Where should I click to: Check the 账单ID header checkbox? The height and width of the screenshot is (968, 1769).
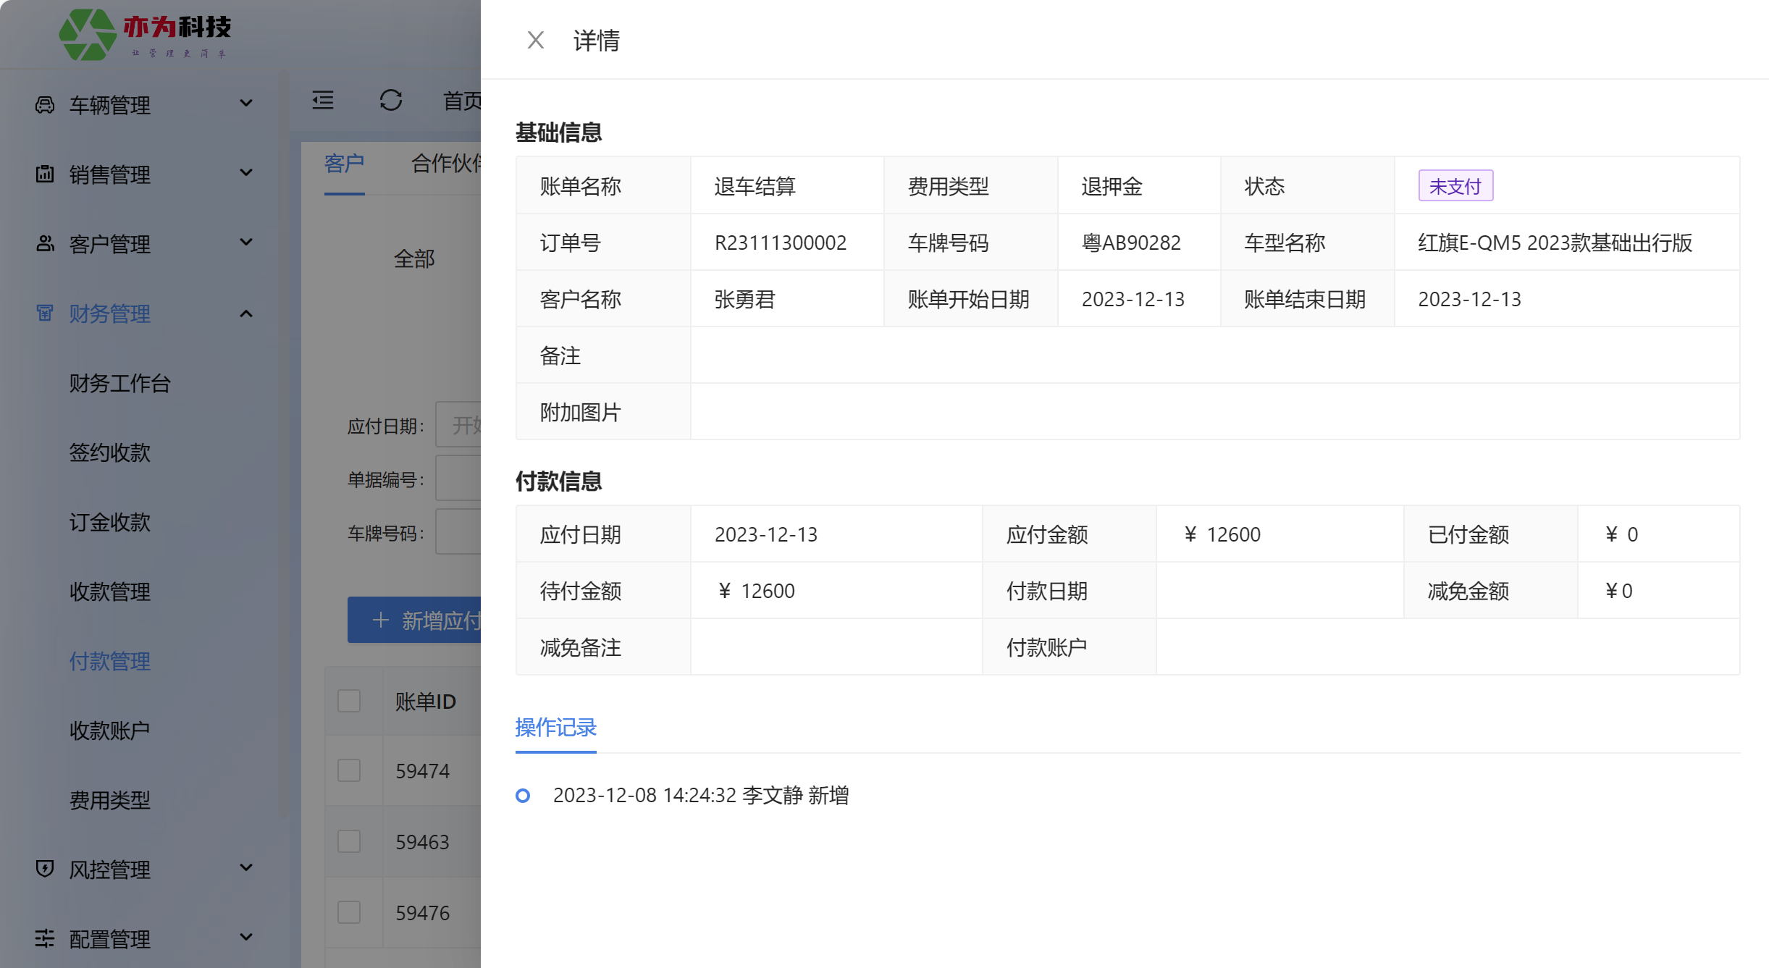349,701
